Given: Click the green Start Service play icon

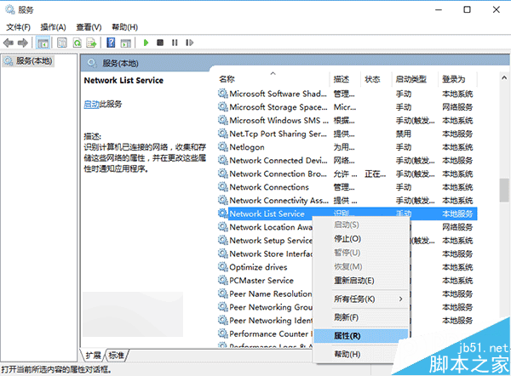Looking at the screenshot, I should 146,43.
